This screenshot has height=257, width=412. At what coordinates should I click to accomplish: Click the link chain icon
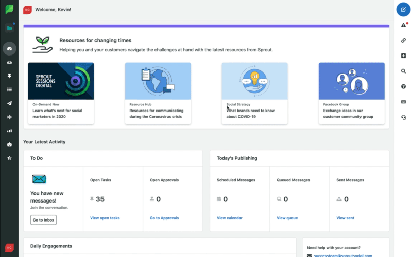pos(403,40)
